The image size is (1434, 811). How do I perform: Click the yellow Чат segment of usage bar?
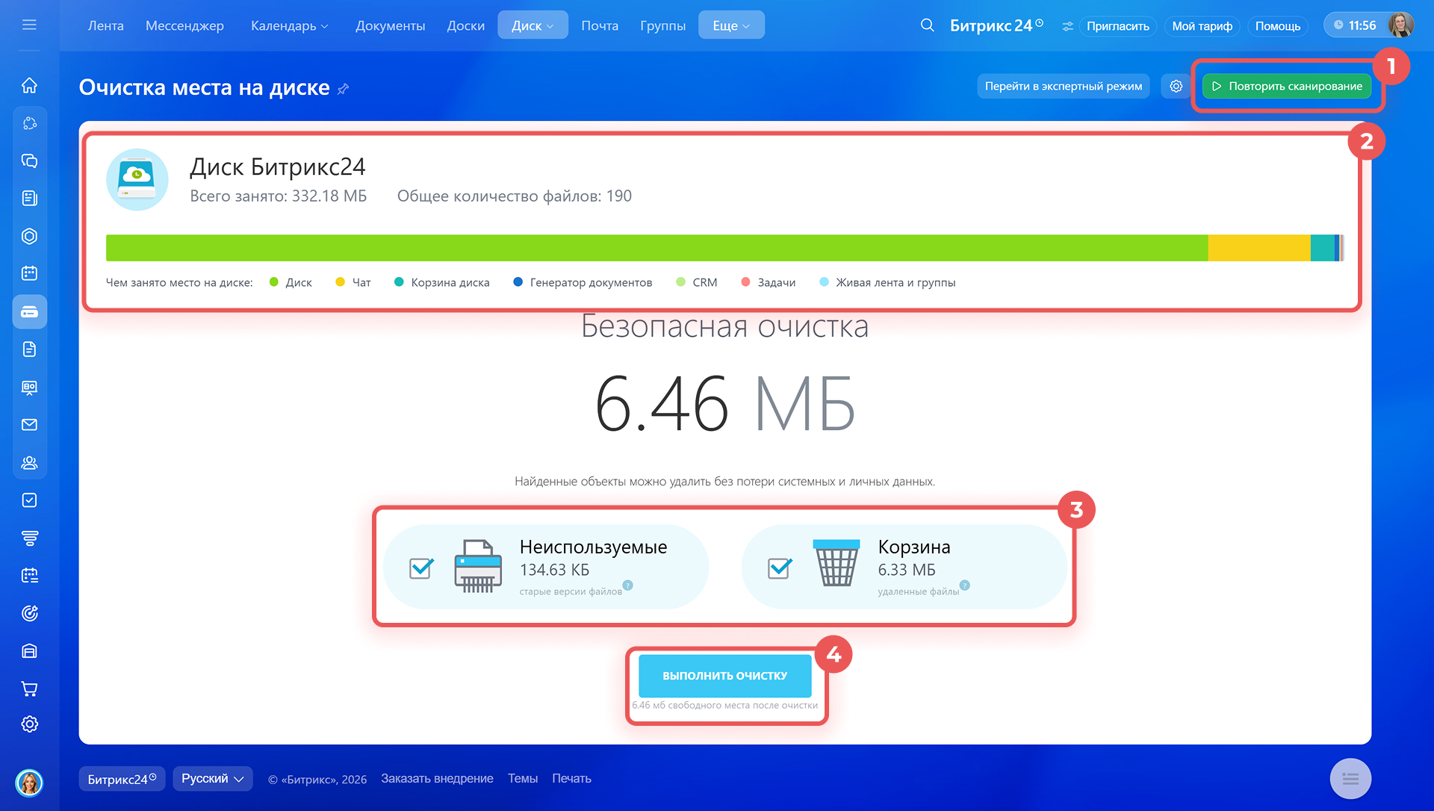coord(1258,248)
